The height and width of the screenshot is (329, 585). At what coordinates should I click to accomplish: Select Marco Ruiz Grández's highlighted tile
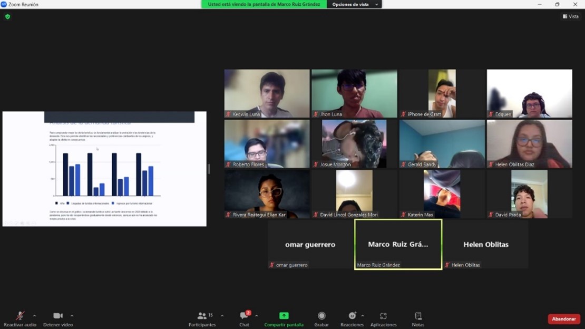pos(398,245)
